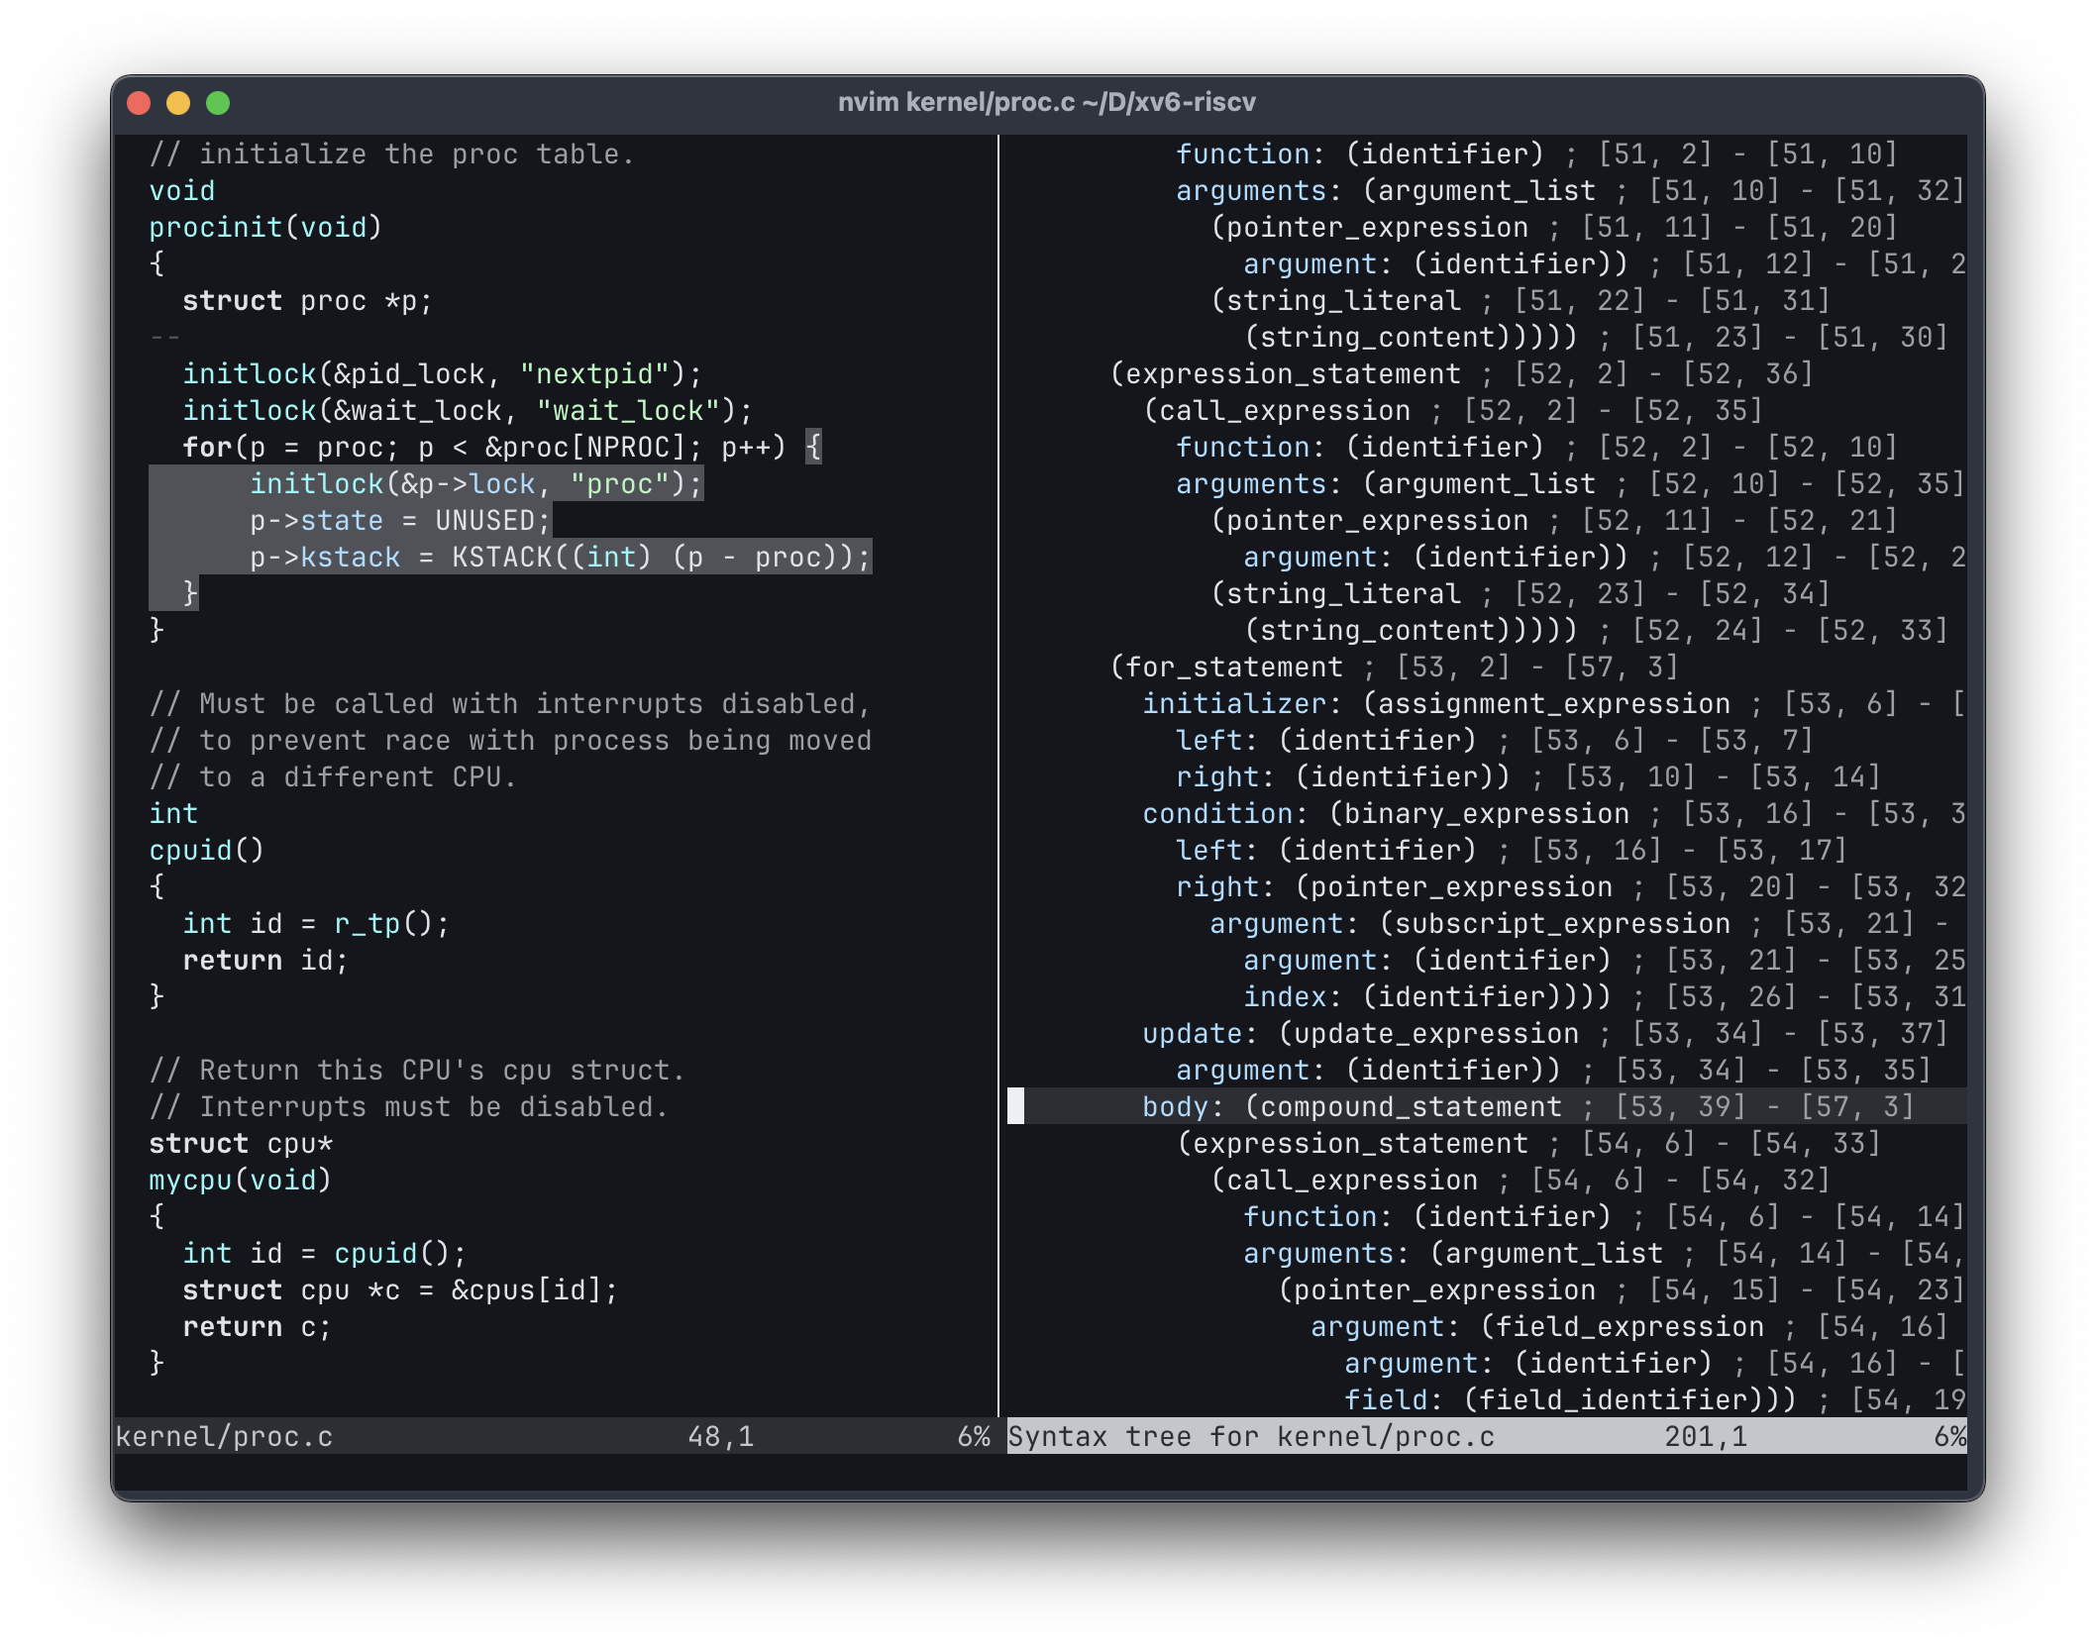Select the KSTACK macro call line
Image resolution: width=2096 pixels, height=1648 pixels.
pos(555,557)
